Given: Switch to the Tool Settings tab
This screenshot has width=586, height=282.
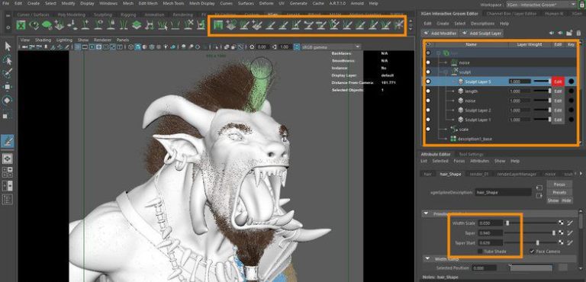Looking at the screenshot, I should point(471,154).
